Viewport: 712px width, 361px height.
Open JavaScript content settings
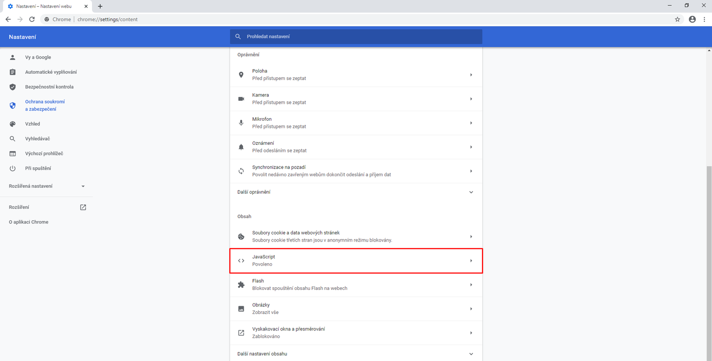(x=356, y=261)
